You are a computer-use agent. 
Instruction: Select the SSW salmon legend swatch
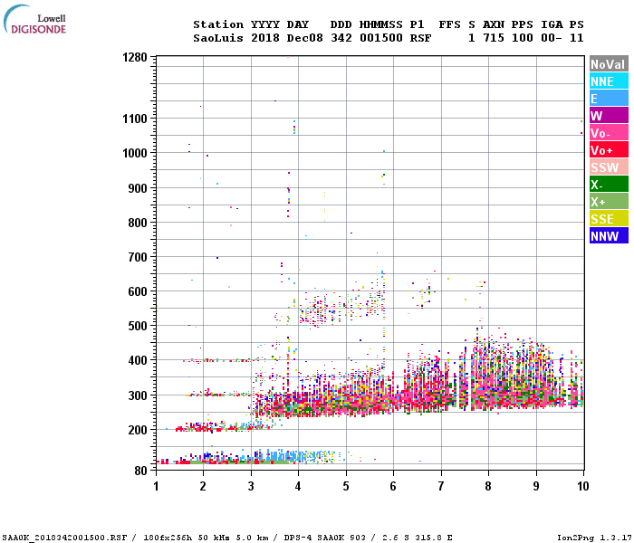(609, 167)
